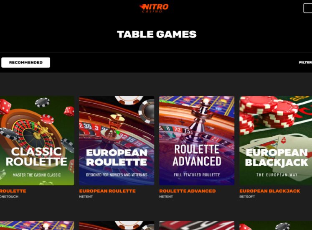312x230 pixels.
Task: Open the second-row roulette tile at bottom left
Action: pyautogui.click(x=37, y=225)
